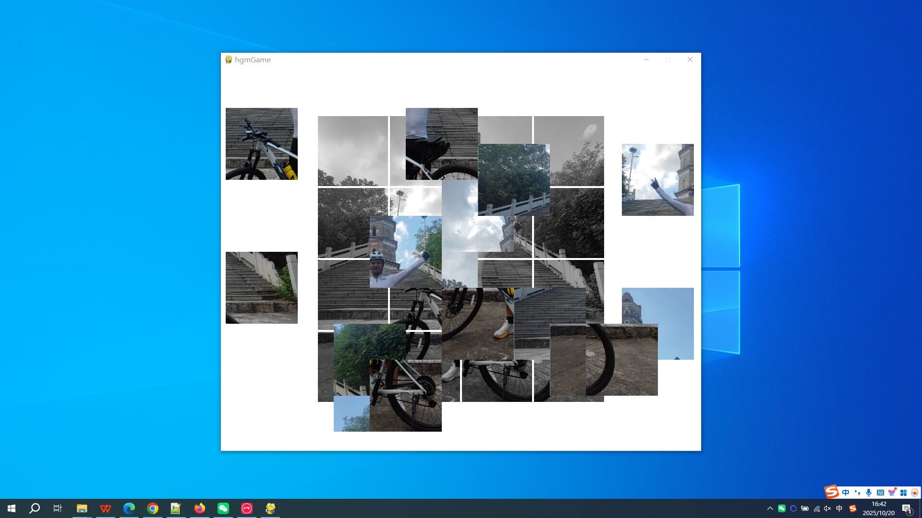
Task: Select the white sneaker wheel piece
Action: click(x=477, y=324)
